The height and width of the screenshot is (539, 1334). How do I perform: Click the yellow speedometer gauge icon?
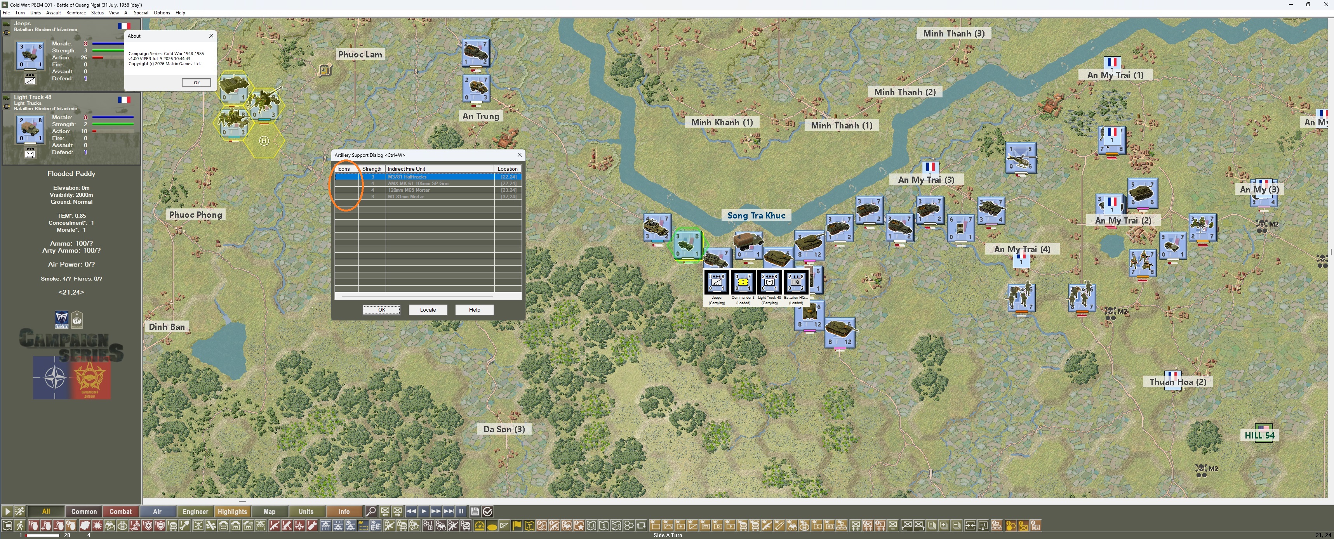coord(480,525)
